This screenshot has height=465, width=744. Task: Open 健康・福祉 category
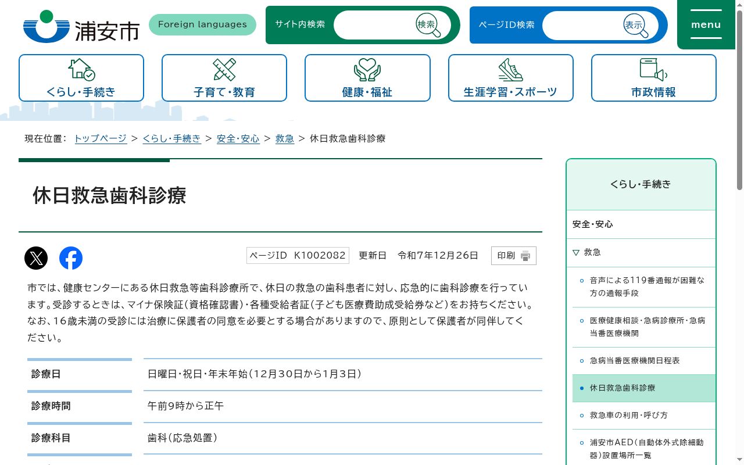[367, 78]
